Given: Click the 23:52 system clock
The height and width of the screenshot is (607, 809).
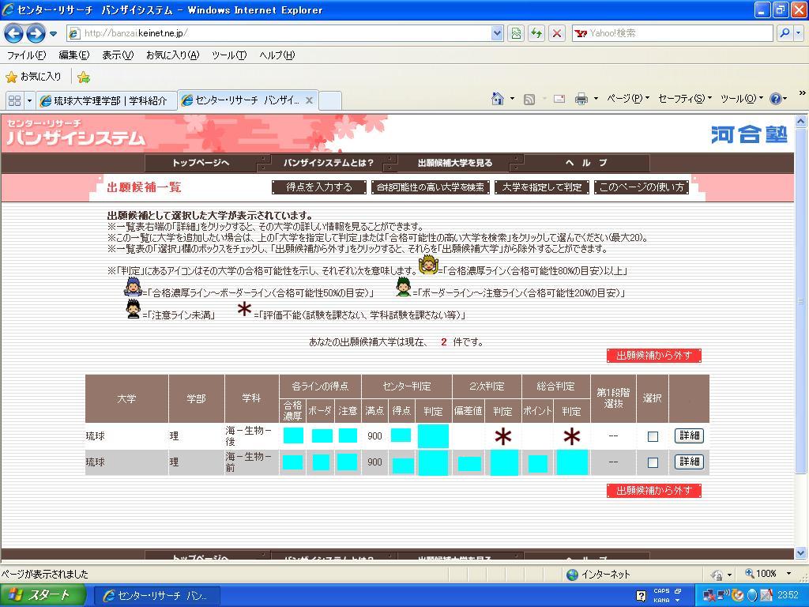Looking at the screenshot, I should [788, 595].
